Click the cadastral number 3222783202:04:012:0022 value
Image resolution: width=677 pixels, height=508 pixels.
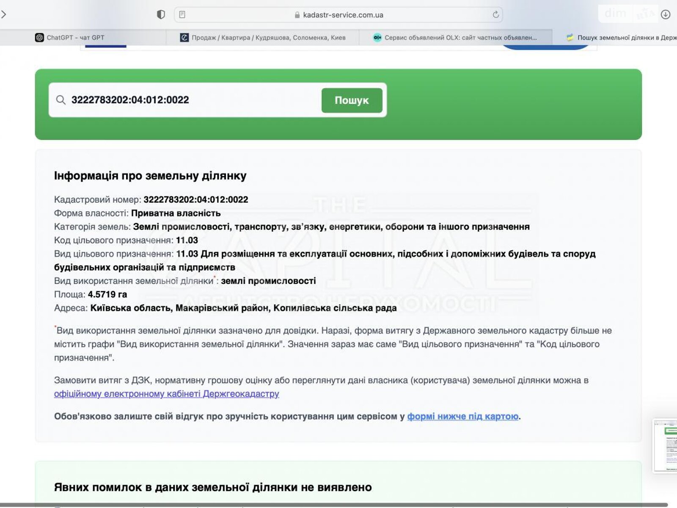click(196, 199)
